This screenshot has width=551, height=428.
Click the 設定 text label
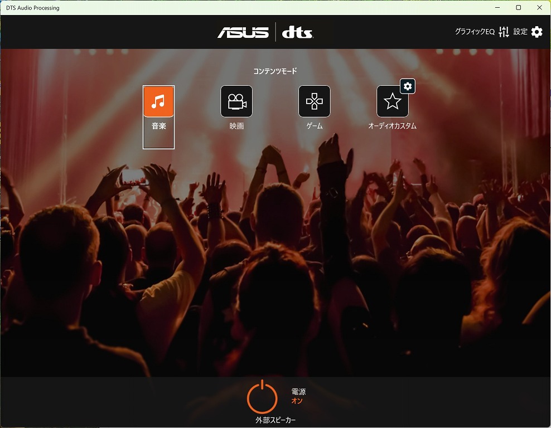[520, 32]
